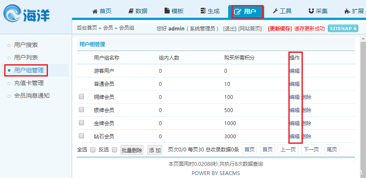Click 删除 link for 银牌会员

point(307,110)
